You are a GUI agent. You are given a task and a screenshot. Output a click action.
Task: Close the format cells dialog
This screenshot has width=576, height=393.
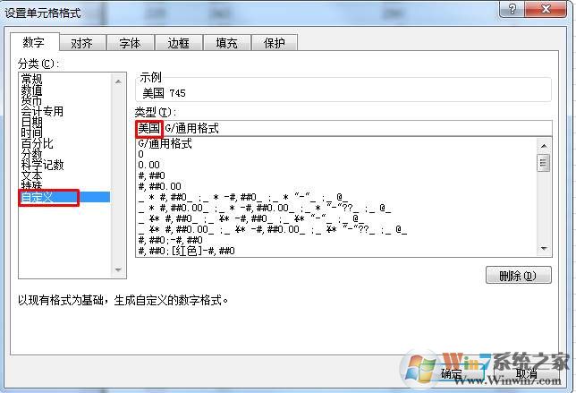tap(546, 9)
